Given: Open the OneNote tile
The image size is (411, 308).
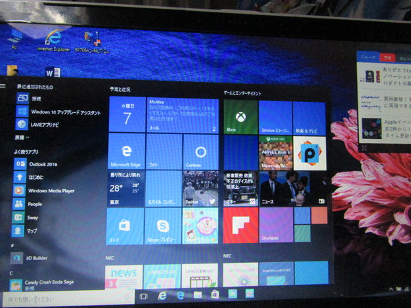Looking at the screenshot, I should pyautogui.click(x=276, y=224).
